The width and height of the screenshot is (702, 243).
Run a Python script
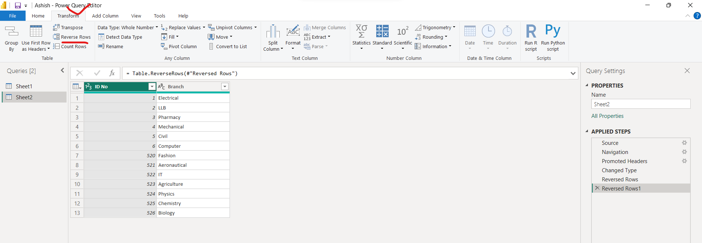coord(552,33)
